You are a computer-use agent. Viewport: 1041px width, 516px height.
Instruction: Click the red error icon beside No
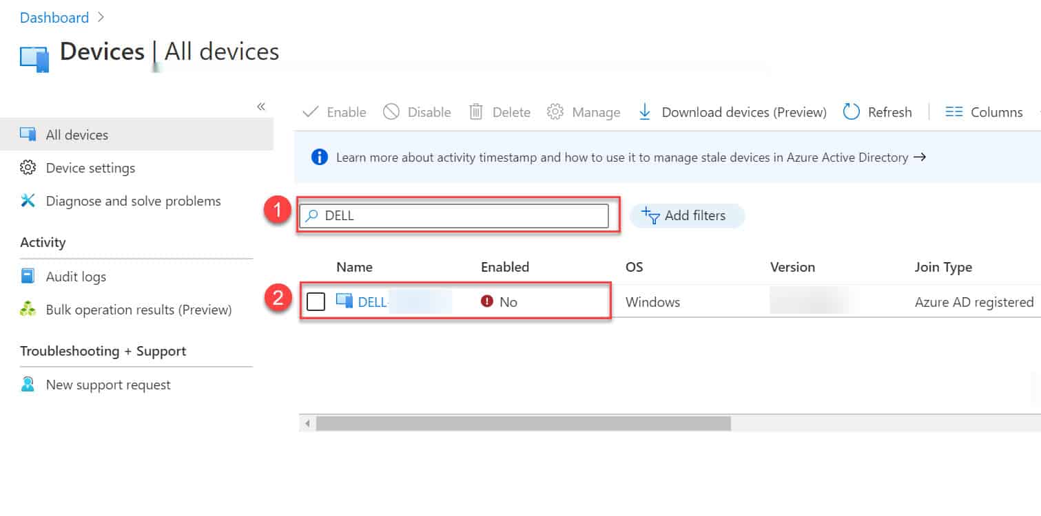tap(487, 301)
